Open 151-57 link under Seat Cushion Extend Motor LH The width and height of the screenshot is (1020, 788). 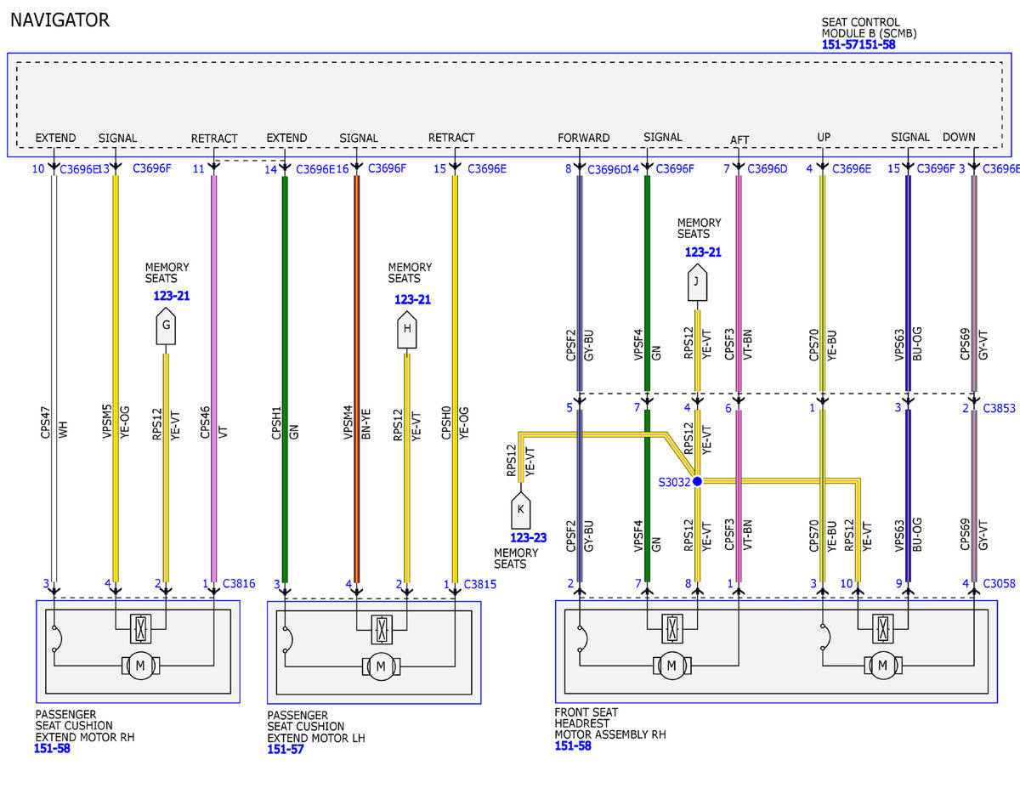(x=285, y=750)
